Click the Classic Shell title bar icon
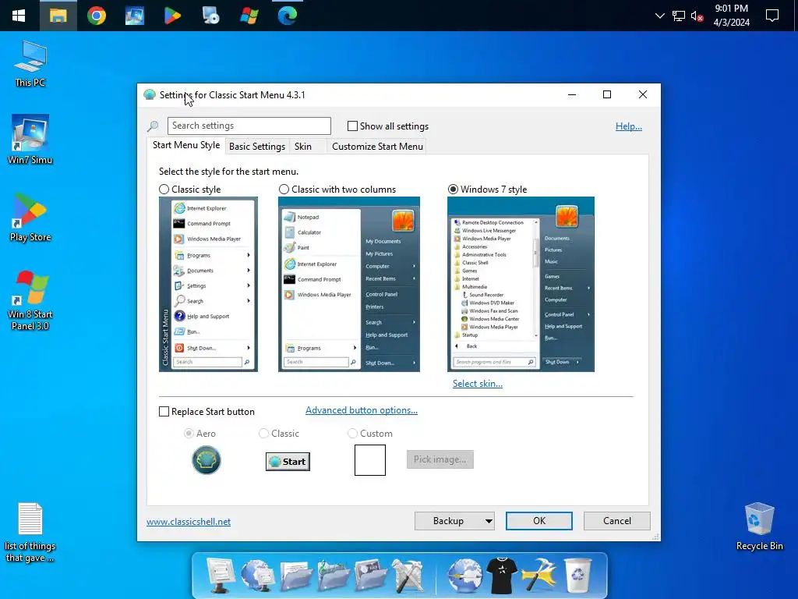 [150, 94]
